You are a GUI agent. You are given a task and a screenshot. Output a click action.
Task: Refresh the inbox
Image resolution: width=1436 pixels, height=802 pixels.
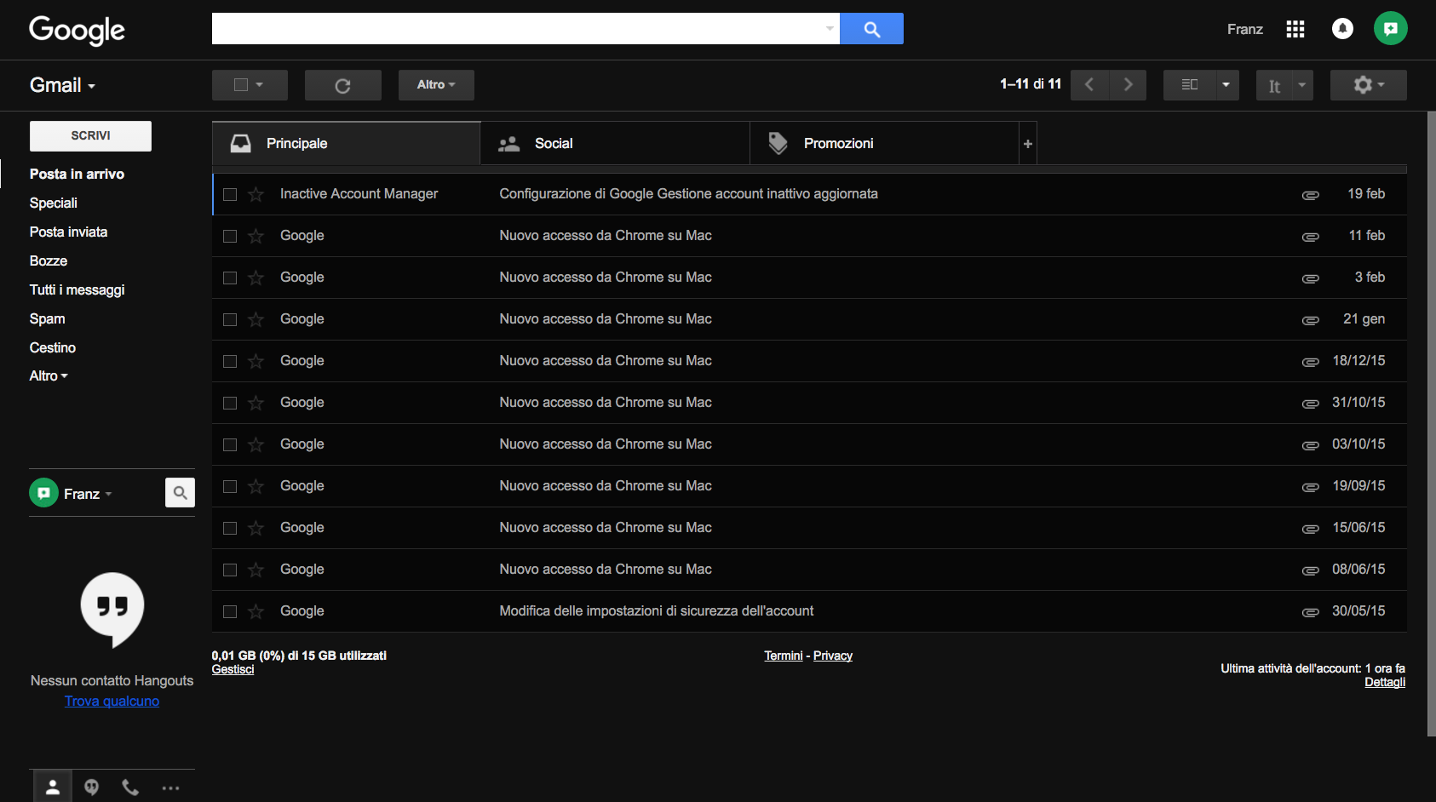point(342,85)
